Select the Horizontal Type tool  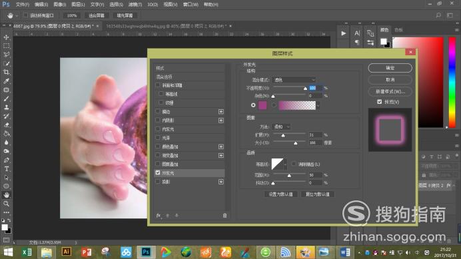point(6,169)
